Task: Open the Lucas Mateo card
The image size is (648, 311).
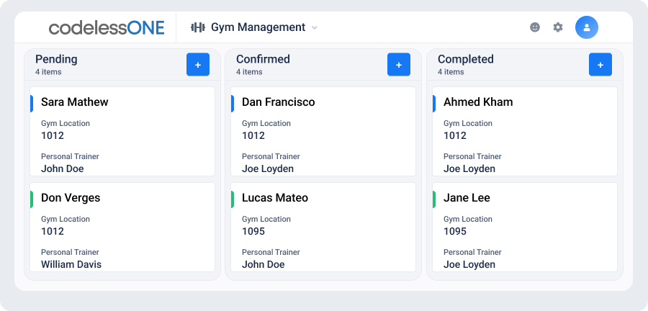Action: click(x=323, y=227)
